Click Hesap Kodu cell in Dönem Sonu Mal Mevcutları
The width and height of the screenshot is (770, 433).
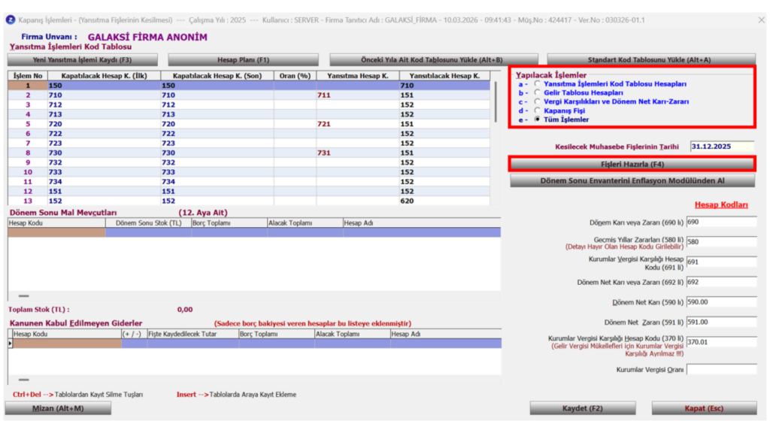tap(56, 233)
